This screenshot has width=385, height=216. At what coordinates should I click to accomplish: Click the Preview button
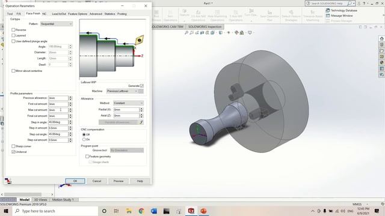119,181
